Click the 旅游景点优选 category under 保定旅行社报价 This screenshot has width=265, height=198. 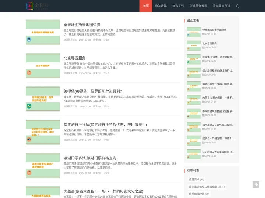[70, 140]
